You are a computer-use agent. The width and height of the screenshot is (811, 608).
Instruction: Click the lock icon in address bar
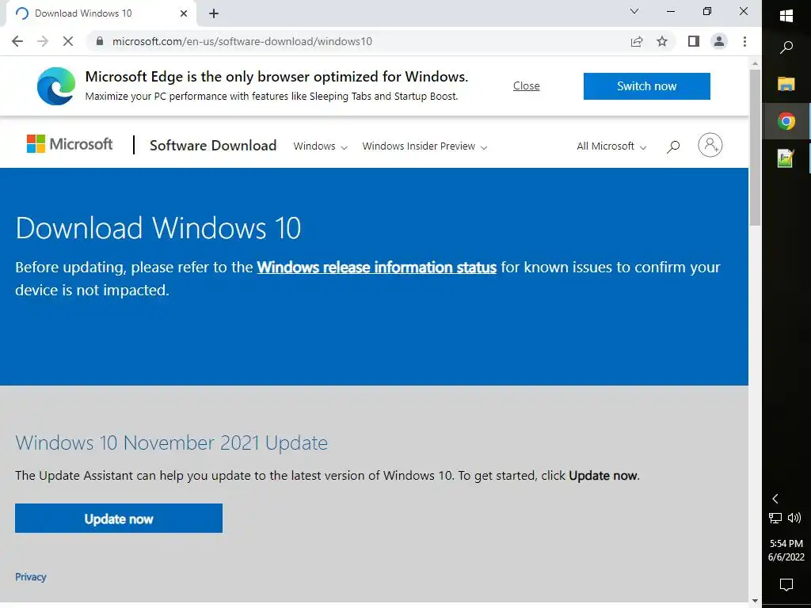click(x=100, y=41)
